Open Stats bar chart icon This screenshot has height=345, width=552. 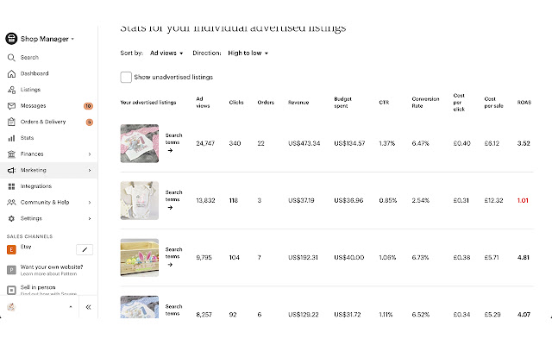coord(11,137)
